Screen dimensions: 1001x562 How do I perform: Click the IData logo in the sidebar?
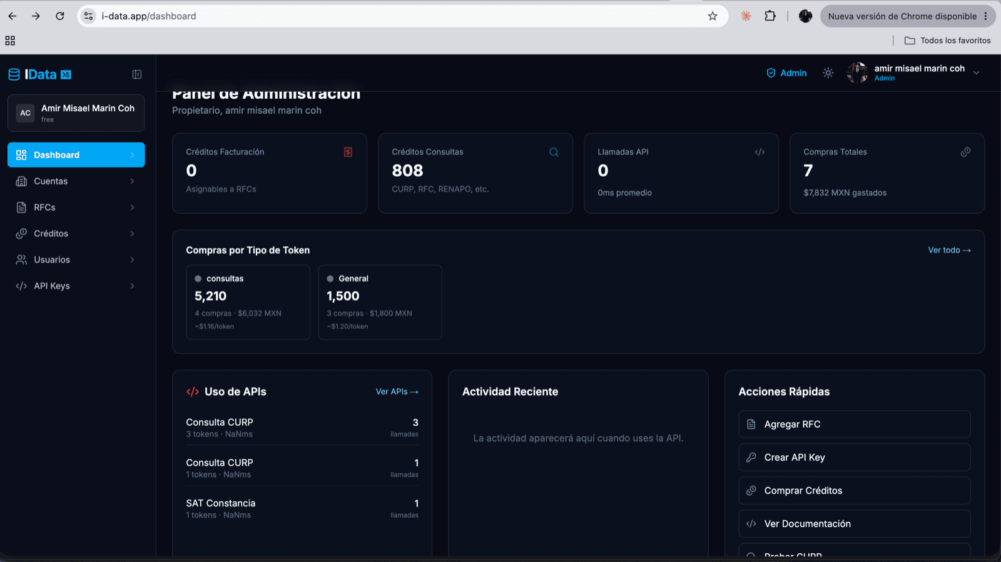coord(40,74)
